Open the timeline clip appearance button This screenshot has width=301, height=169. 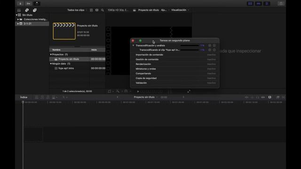269,97
